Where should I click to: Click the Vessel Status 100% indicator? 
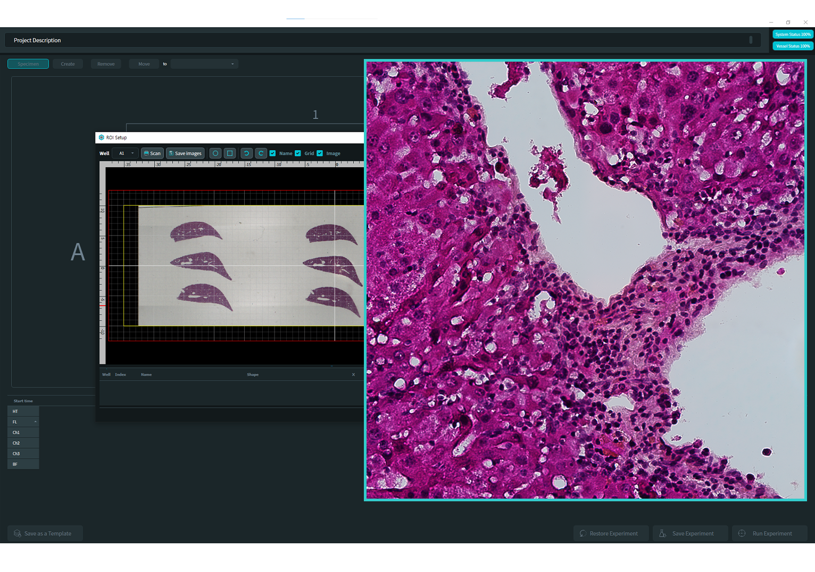click(x=793, y=46)
